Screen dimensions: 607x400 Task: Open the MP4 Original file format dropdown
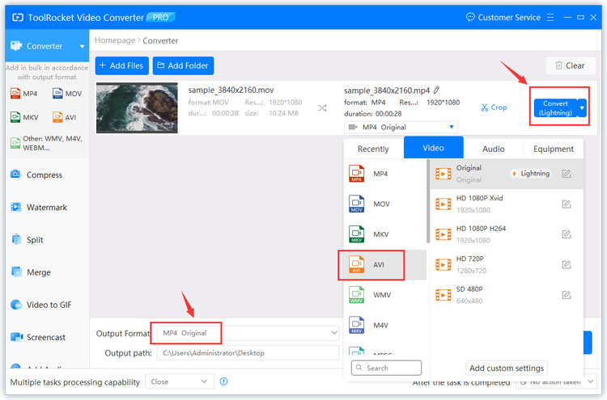coord(401,127)
